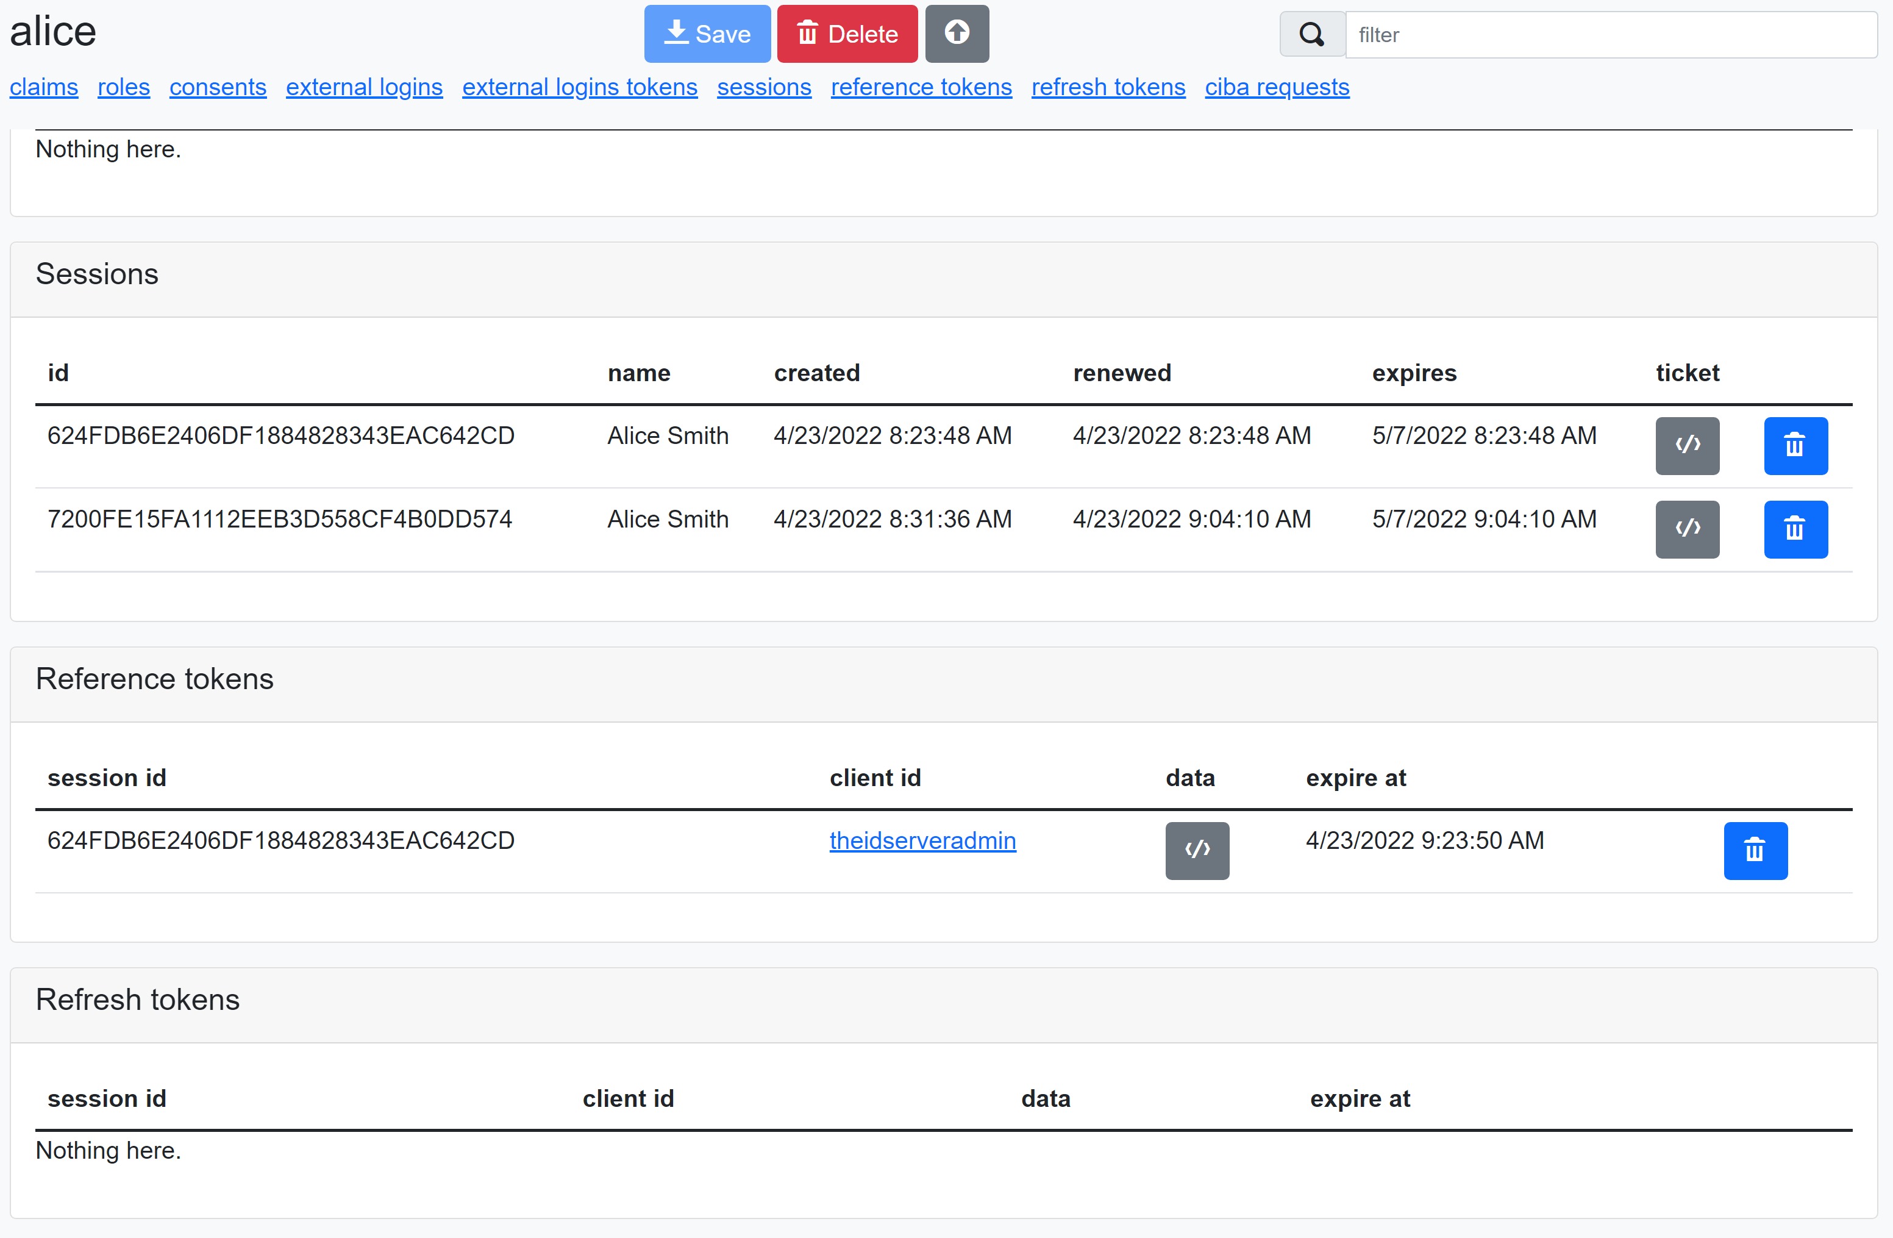Show data code for theidserveradmin reference token
This screenshot has width=1893, height=1238.
(x=1197, y=851)
